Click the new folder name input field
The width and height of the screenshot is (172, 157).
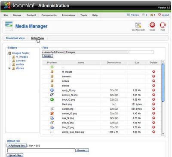tap(141, 52)
